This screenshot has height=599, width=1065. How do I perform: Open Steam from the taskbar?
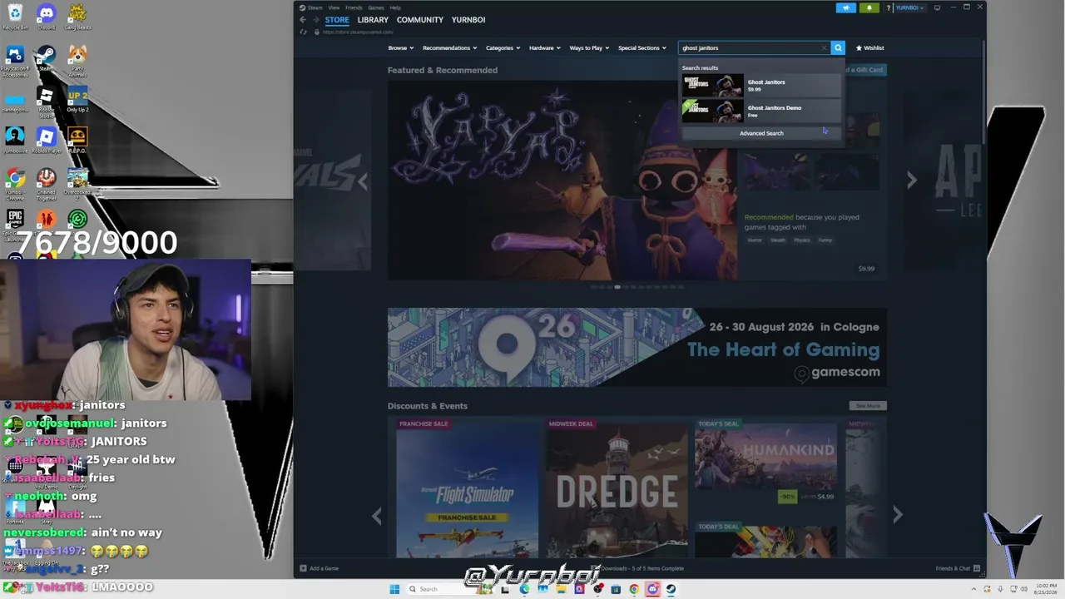click(x=671, y=589)
